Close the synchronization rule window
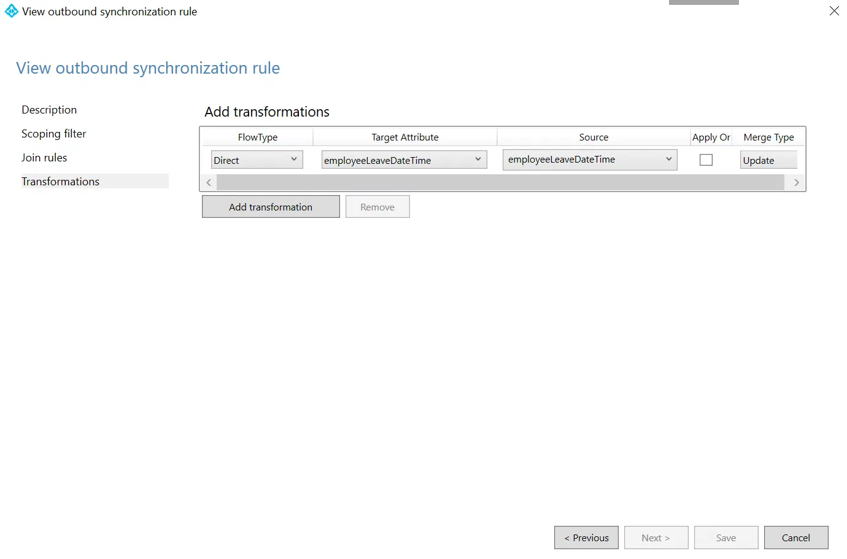Viewport: 847px width, 559px height. 834,11
